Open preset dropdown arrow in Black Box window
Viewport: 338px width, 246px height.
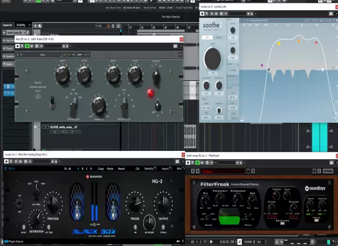pyautogui.click(x=59, y=161)
